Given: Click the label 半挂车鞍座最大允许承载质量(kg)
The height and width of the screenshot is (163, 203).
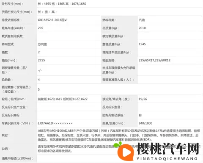Looking at the screenshot, I should [119, 70].
